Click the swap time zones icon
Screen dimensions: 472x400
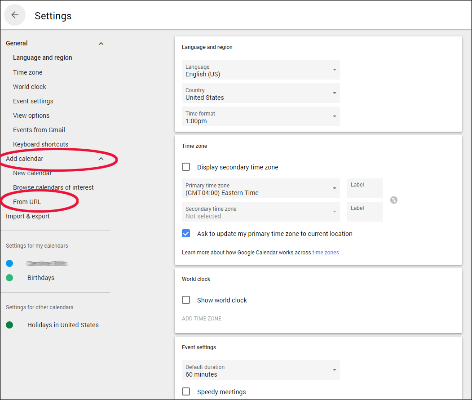point(394,200)
